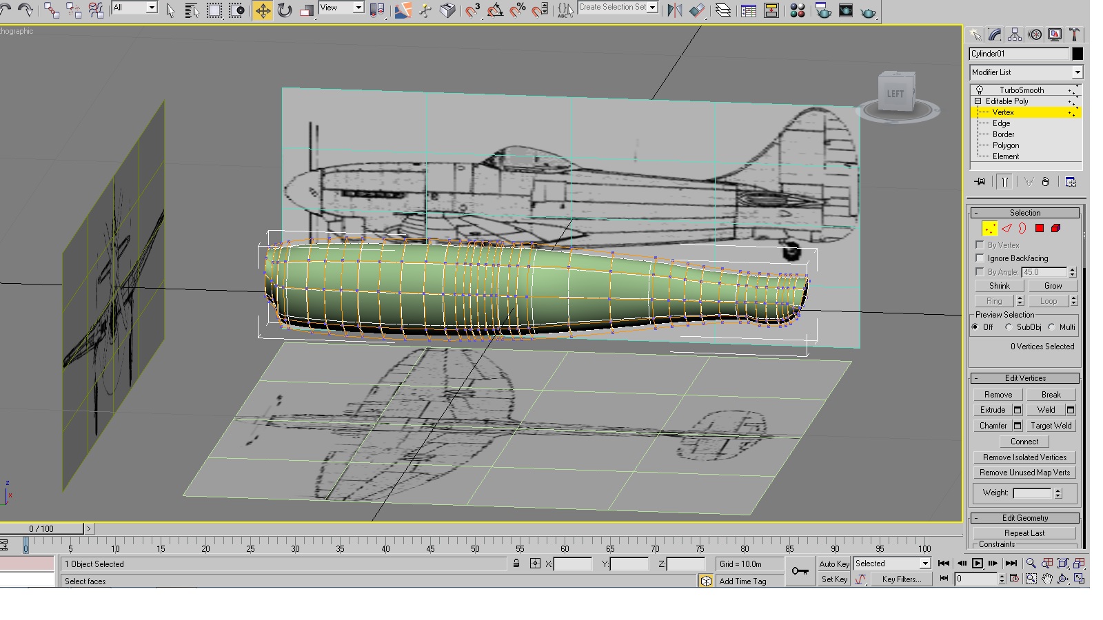The height and width of the screenshot is (620, 1103).
Task: Choose the Edge selection icon
Action: pyautogui.click(x=1006, y=229)
